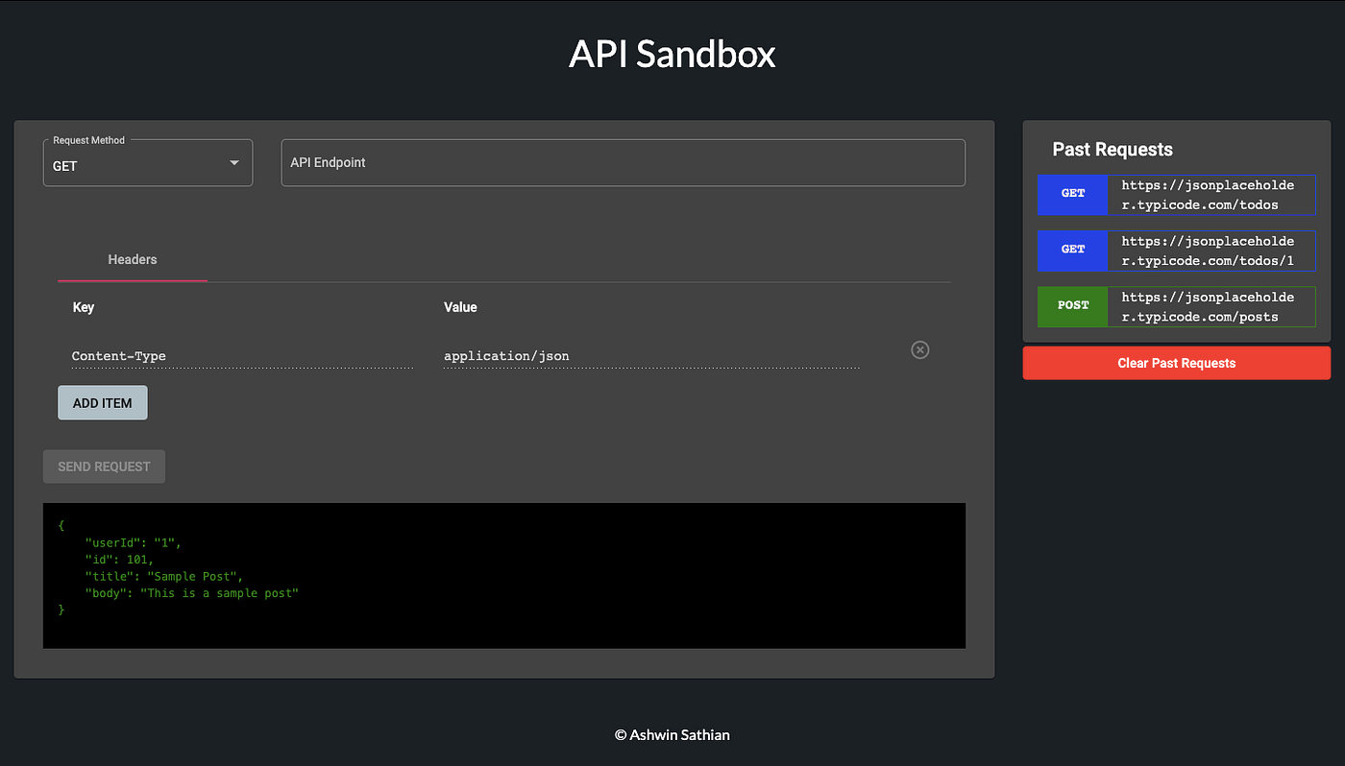Screen dimensions: 1345x766
Task: Click the GET badge on the todos/1 request
Action: [x=1072, y=250]
